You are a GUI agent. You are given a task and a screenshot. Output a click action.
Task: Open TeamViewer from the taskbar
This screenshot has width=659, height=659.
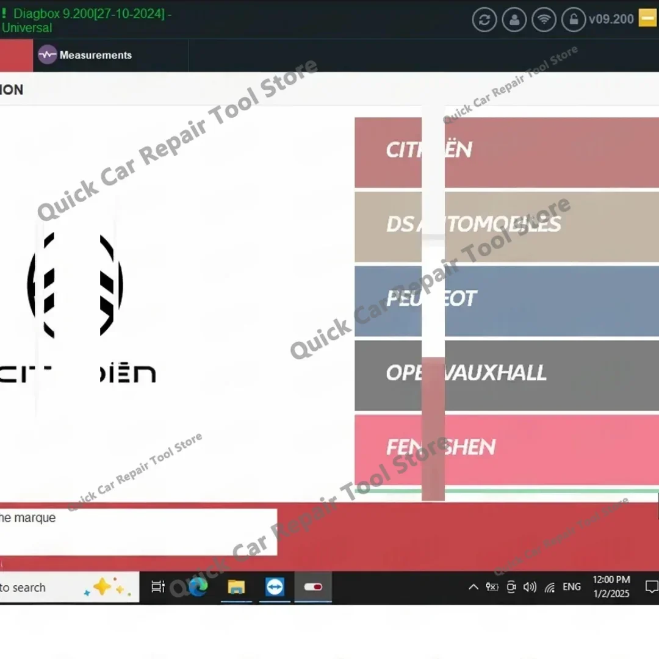click(x=275, y=587)
